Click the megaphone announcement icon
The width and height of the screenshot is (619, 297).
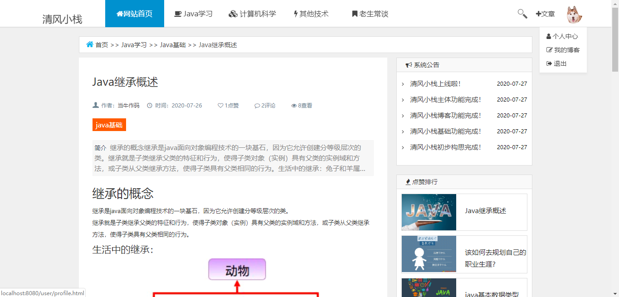[409, 65]
